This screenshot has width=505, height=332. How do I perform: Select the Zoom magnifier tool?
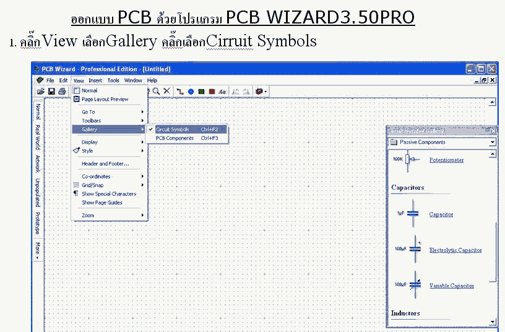click(x=156, y=92)
